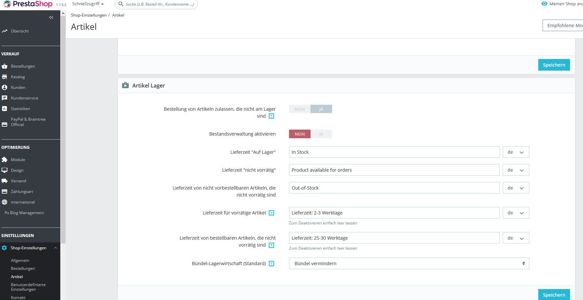Open Bestellungen under Shop-Einstellungen
Image resolution: width=583 pixels, height=300 pixels.
coord(23,269)
